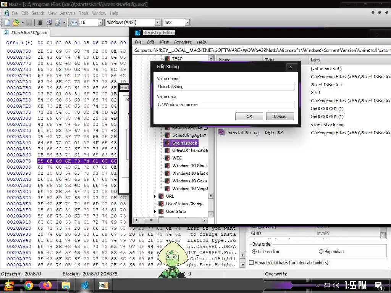391x293 pixels.
Task: Expand the UserState registry key
Action: [x=155, y=211]
